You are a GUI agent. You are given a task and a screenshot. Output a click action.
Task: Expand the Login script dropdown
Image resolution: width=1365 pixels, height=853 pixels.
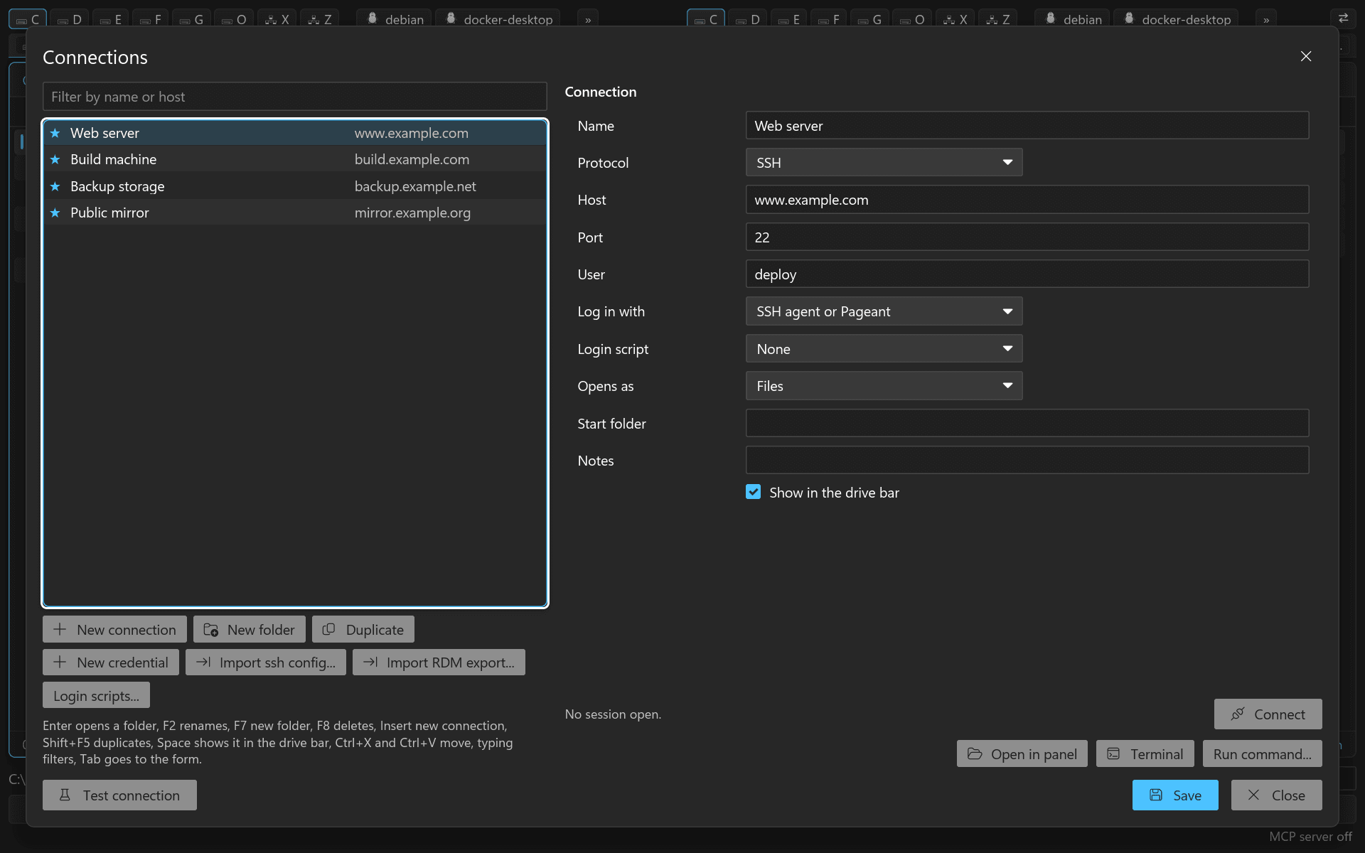tap(884, 349)
